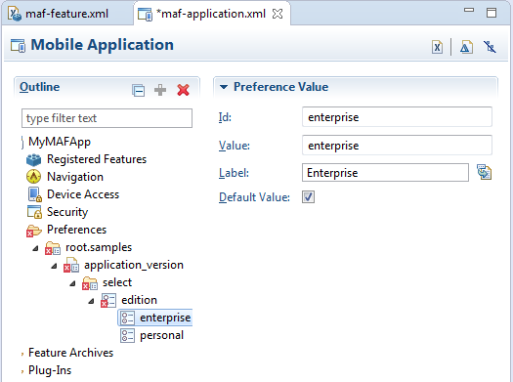513x382 pixels.
Task: Collapse the root.samples tree node
Action: coord(35,248)
